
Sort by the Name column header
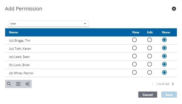coord(14,32)
